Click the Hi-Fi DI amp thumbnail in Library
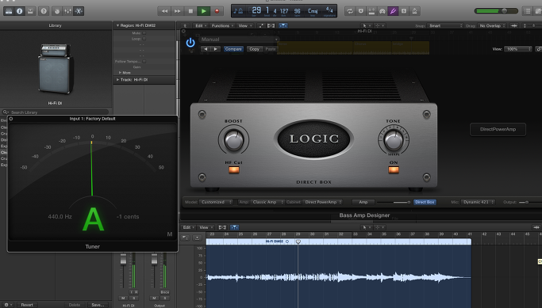This screenshot has width=542, height=308. (x=56, y=69)
